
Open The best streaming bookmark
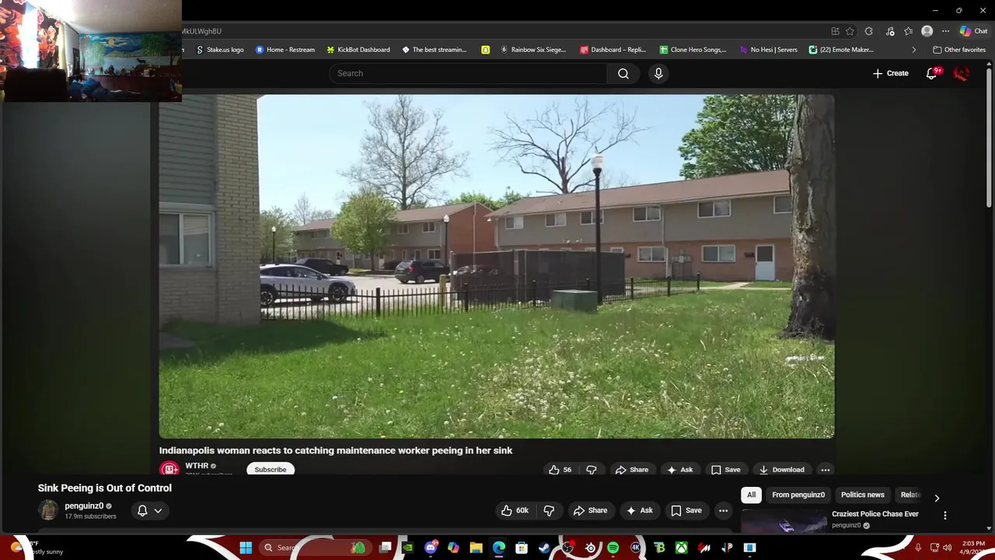pyautogui.click(x=434, y=50)
